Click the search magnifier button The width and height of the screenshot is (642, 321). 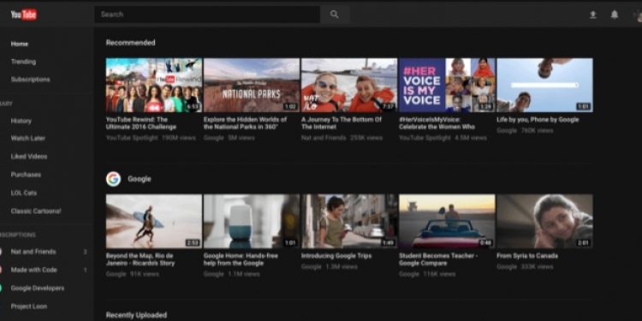coord(335,15)
